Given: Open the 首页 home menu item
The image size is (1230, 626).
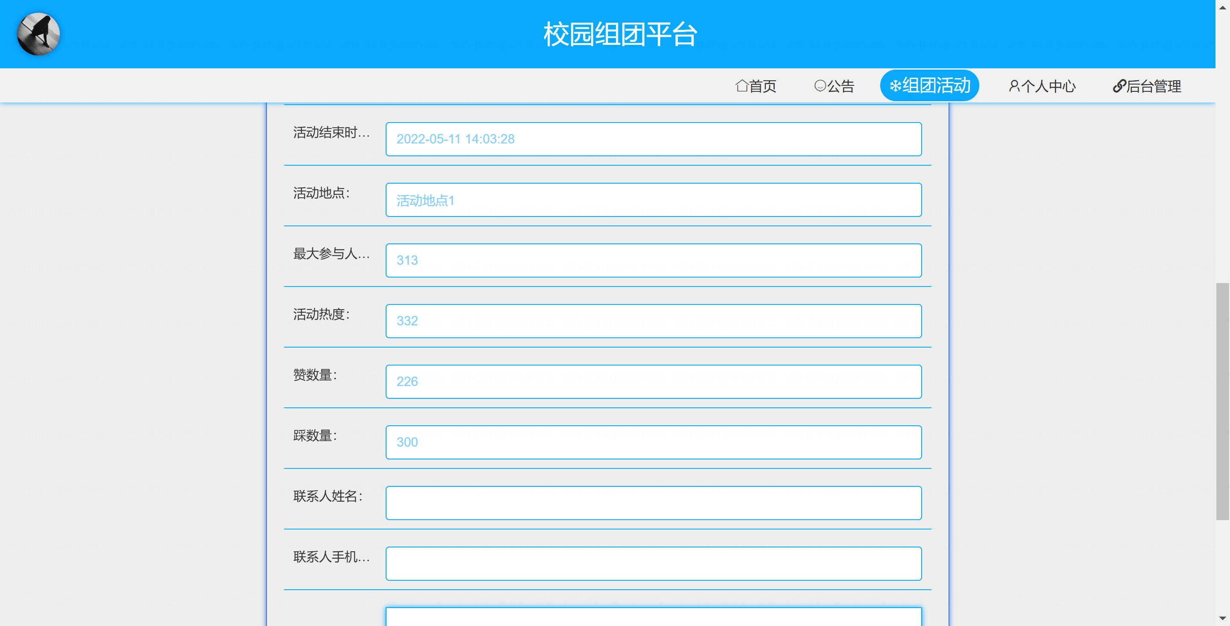Looking at the screenshot, I should point(756,86).
